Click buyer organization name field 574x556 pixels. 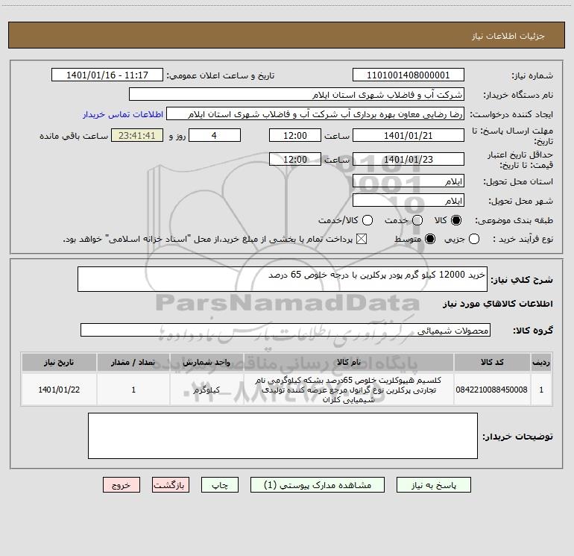pos(297,95)
